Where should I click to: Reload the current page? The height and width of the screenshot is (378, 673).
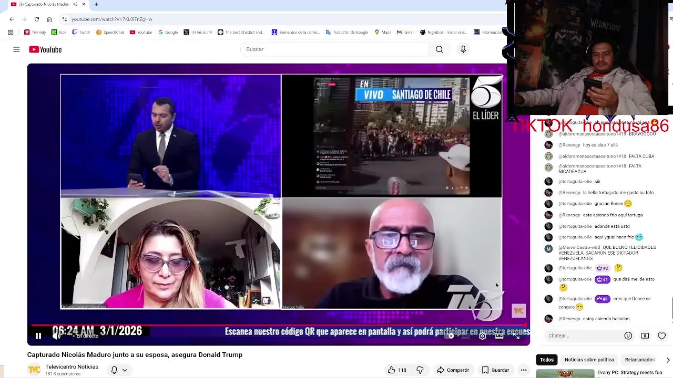(37, 19)
